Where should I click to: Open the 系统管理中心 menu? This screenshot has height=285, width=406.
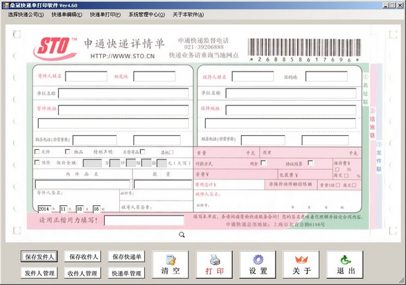coord(147,15)
